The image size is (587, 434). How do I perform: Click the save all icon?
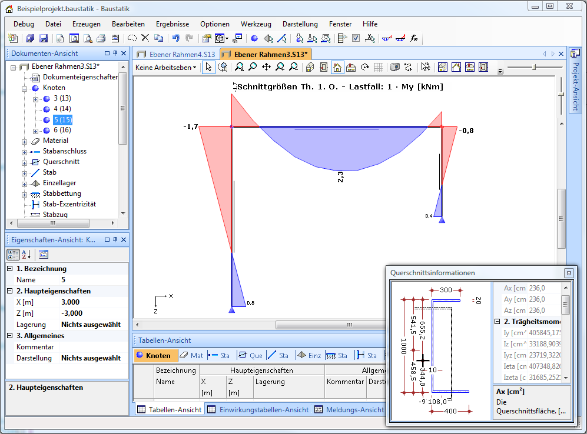coord(31,38)
